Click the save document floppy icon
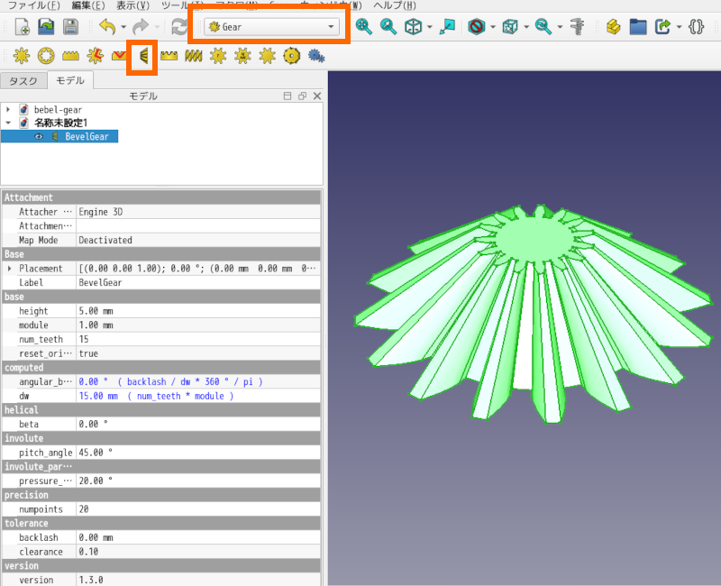 click(x=70, y=26)
